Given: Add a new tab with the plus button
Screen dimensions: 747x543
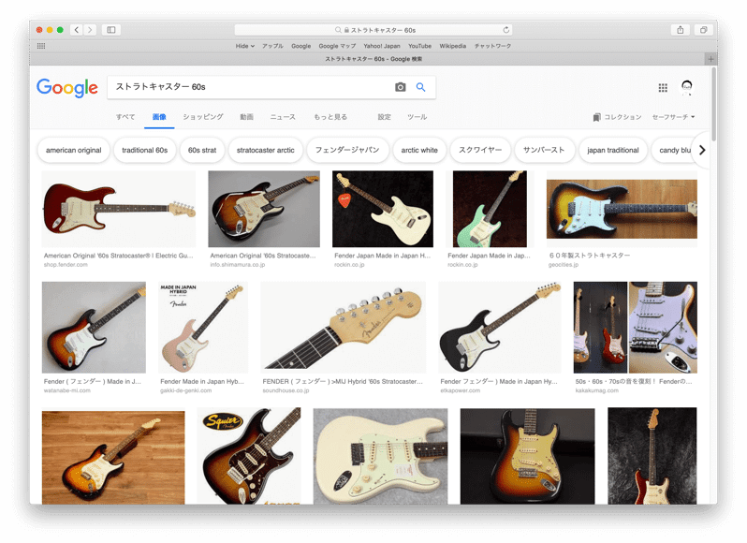Looking at the screenshot, I should click(x=710, y=59).
